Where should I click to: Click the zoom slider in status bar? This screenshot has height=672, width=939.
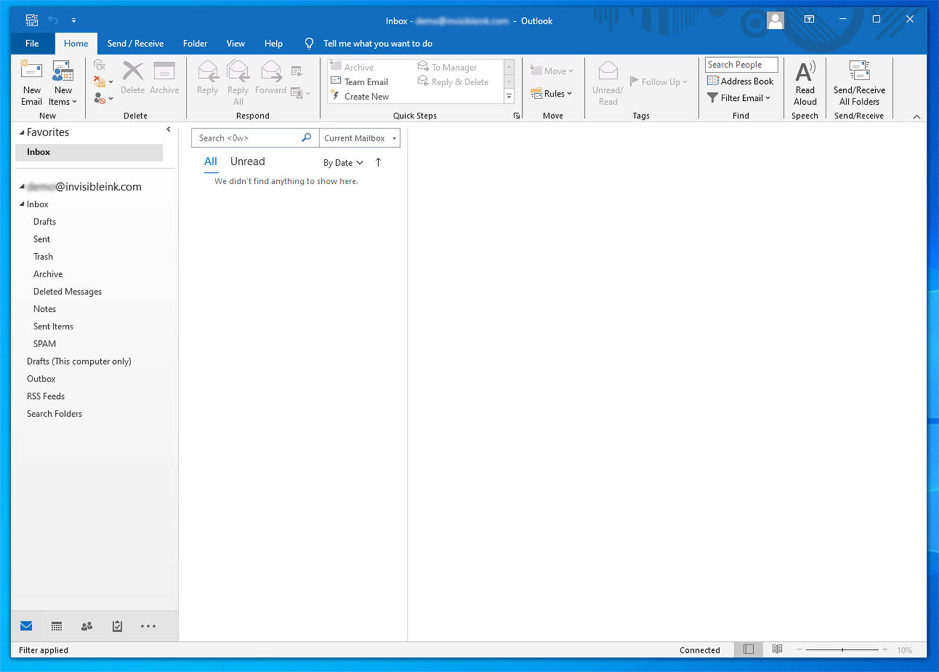click(x=842, y=650)
